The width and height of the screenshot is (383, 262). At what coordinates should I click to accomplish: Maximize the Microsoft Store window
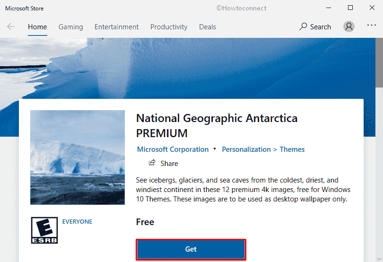pyautogui.click(x=350, y=8)
